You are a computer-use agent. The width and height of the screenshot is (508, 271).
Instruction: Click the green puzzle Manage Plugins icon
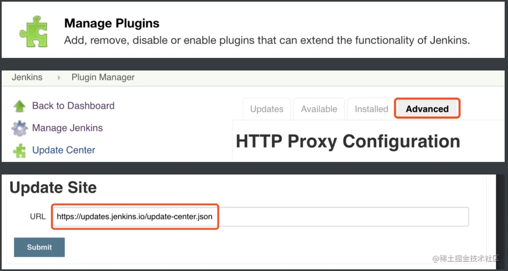[x=33, y=31]
